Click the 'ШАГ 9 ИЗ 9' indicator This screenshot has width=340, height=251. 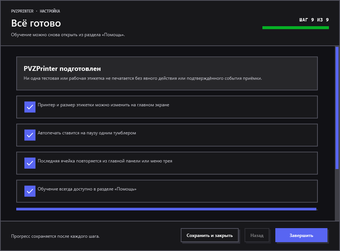314,20
